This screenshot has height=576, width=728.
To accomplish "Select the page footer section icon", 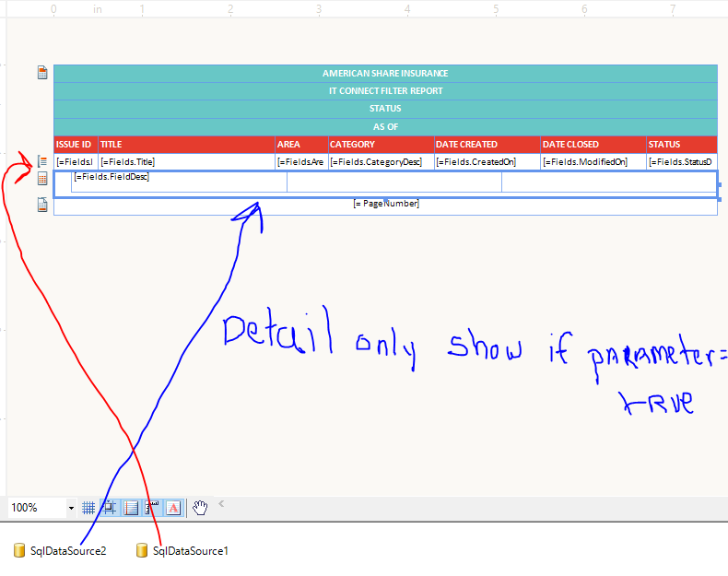I will (x=42, y=205).
